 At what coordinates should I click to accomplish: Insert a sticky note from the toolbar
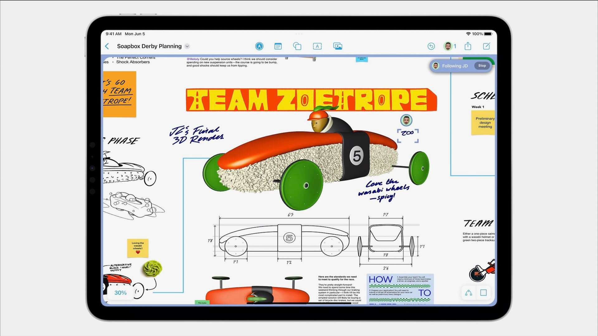point(278,46)
